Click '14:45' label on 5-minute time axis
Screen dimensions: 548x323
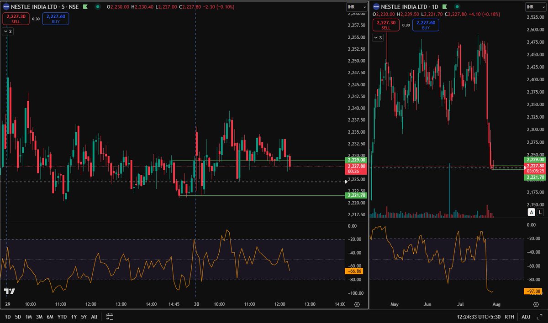coord(175,304)
